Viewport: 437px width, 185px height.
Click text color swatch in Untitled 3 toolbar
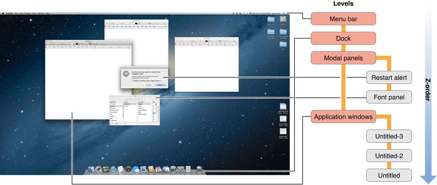coord(77,44)
